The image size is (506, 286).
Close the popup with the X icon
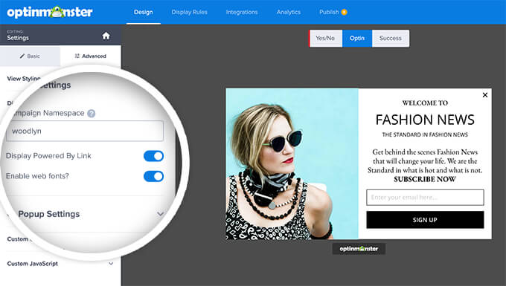point(484,95)
